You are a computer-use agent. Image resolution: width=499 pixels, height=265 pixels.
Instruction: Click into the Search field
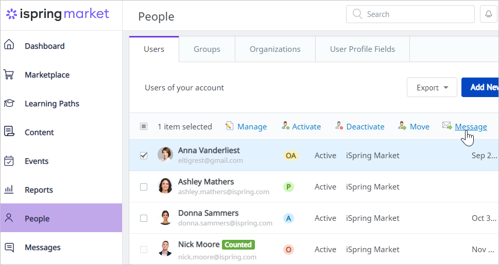click(x=410, y=14)
